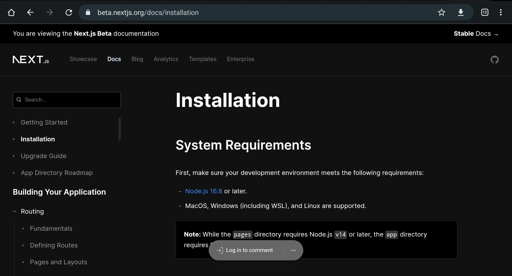The width and height of the screenshot is (512, 276).
Task: Focus the docs Search field
Action: point(67,100)
